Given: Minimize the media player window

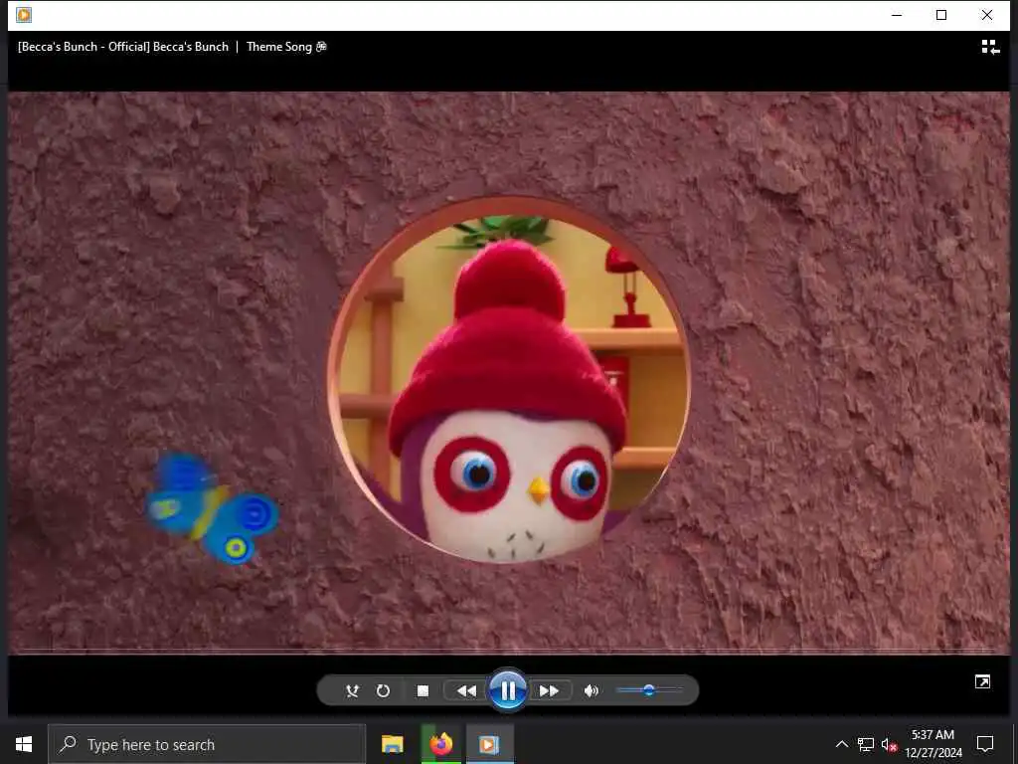Looking at the screenshot, I should (897, 15).
